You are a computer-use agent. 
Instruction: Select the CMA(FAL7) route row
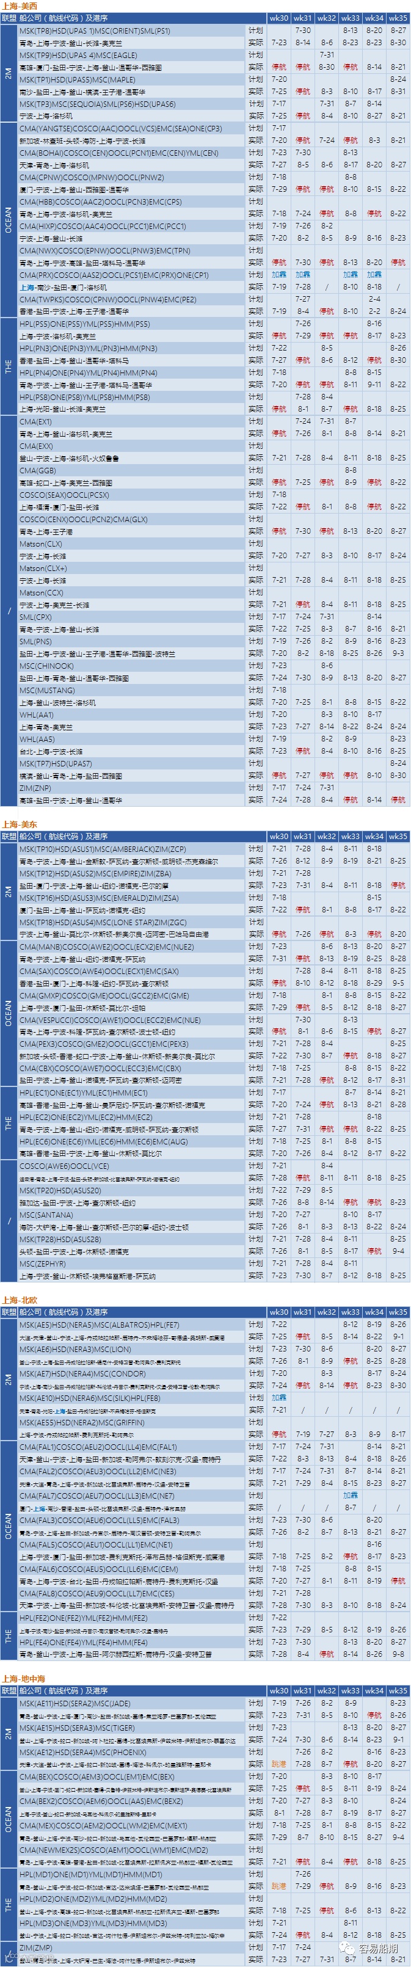pos(97,1496)
